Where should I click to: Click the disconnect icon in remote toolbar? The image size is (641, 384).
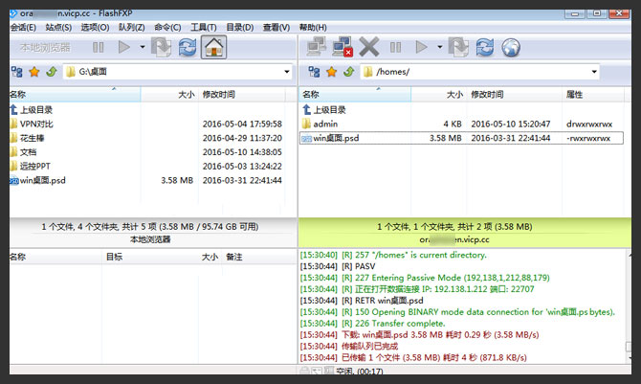point(342,46)
